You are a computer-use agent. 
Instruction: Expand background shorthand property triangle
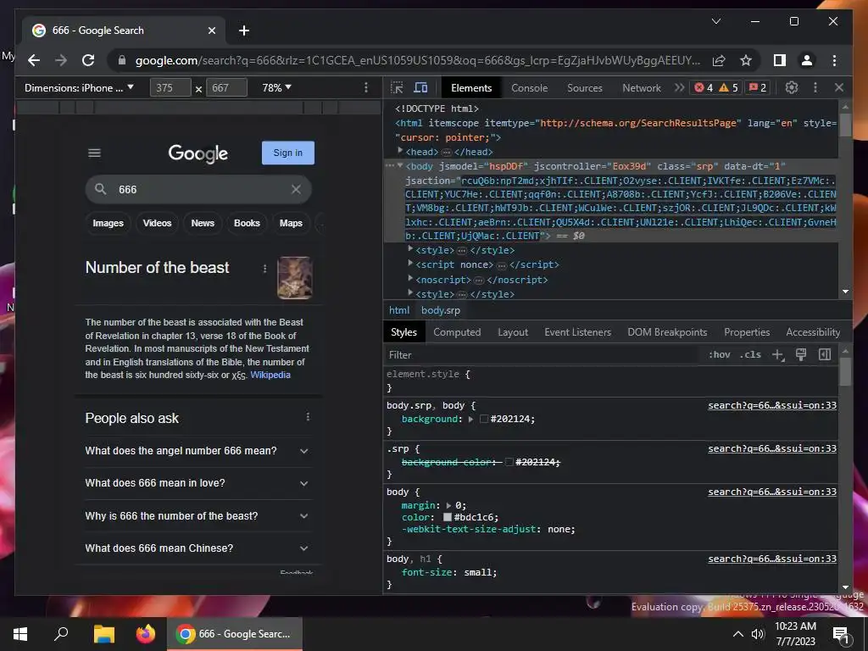tap(471, 419)
